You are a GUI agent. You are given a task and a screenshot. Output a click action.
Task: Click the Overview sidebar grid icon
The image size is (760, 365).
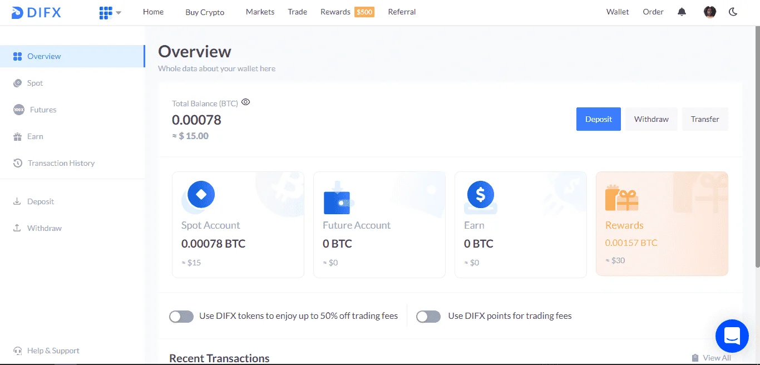coord(17,56)
